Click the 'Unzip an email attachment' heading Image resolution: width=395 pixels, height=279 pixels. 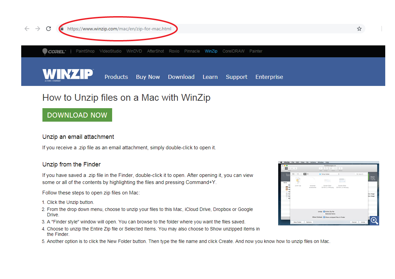[78, 137]
